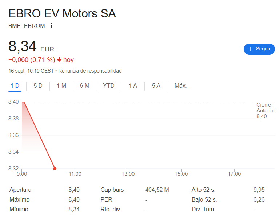The width and height of the screenshot is (279, 223).
Task: Click the Alto 52 s. label
Action: pos(204,190)
